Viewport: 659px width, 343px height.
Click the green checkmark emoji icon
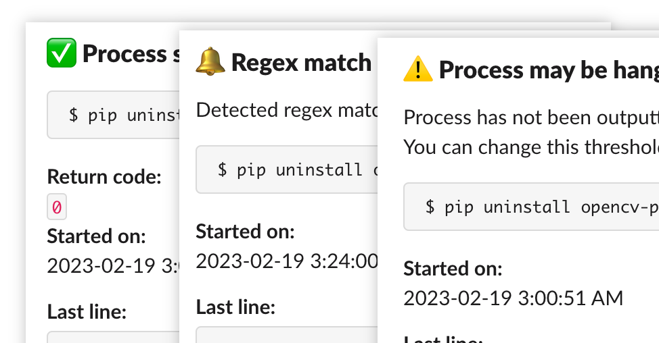62,53
